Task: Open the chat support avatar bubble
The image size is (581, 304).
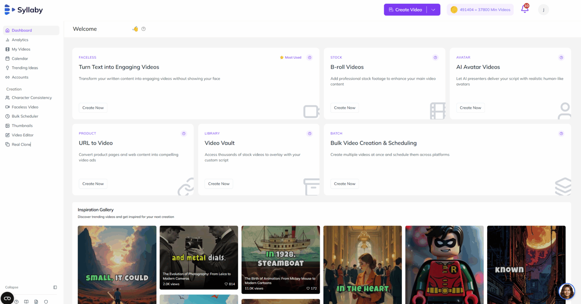Action: (x=566, y=292)
